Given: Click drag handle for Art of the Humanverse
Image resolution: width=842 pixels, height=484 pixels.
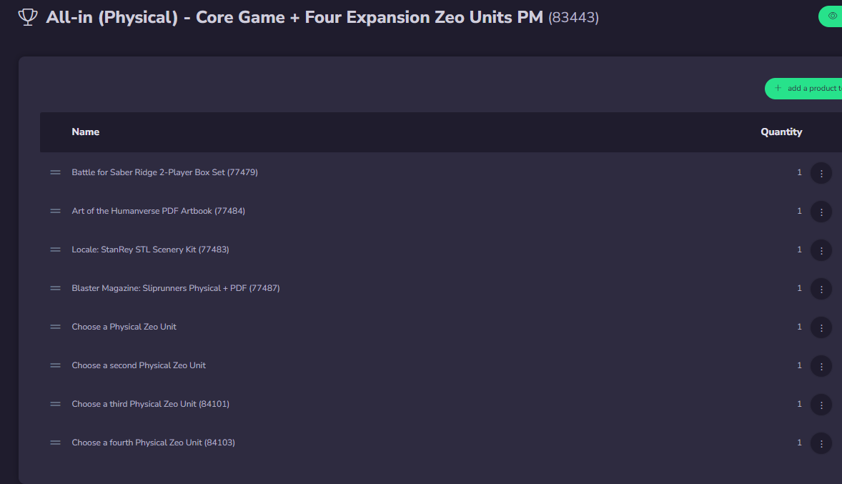Looking at the screenshot, I should tap(55, 211).
